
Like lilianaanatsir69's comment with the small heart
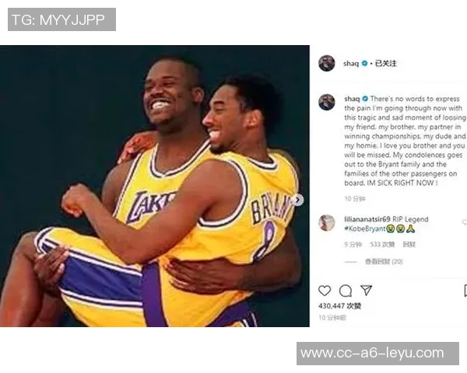(465, 222)
